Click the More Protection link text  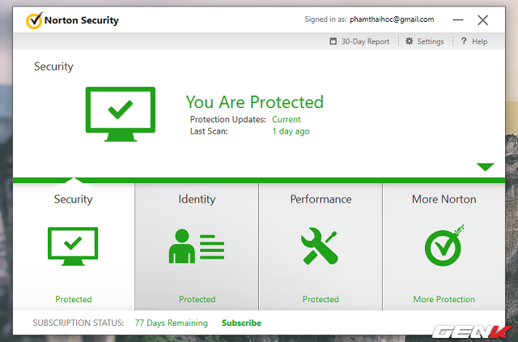[444, 299]
